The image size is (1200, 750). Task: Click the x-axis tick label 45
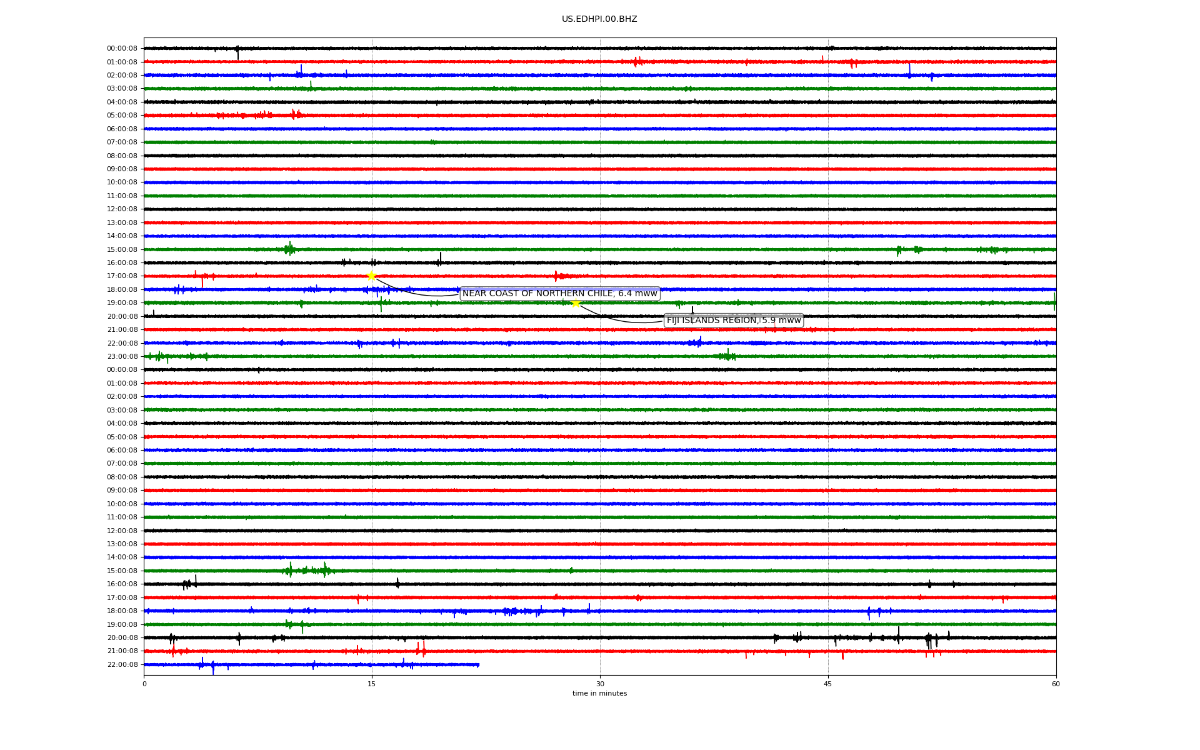coord(828,684)
